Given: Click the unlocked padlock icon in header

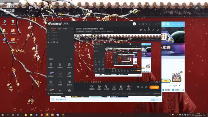Looking at the screenshot, I should (145, 30).
